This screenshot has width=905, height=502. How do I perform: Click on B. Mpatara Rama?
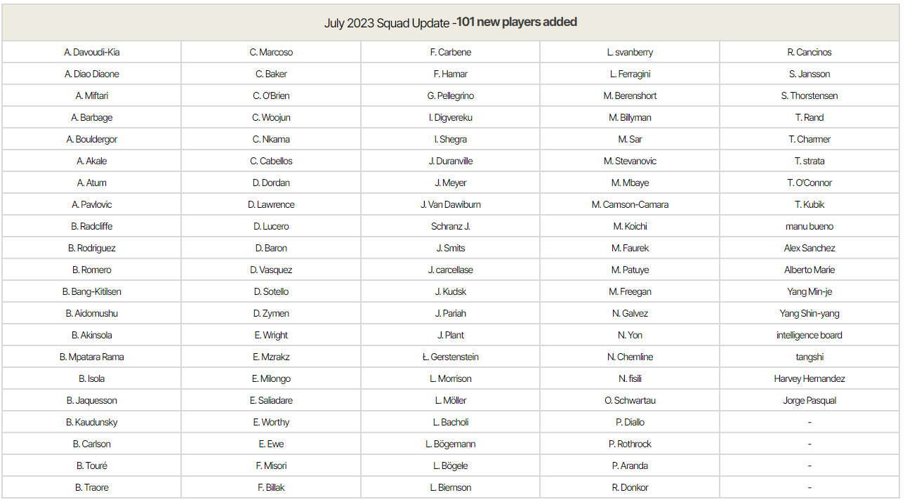92,357
